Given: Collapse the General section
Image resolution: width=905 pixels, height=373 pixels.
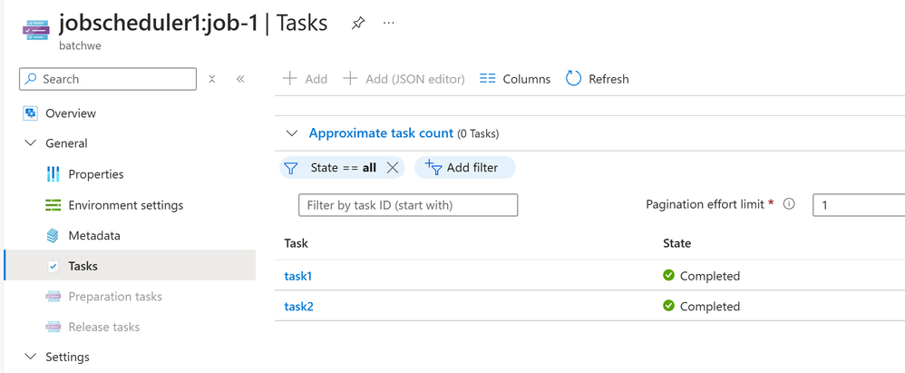Looking at the screenshot, I should click(31, 143).
